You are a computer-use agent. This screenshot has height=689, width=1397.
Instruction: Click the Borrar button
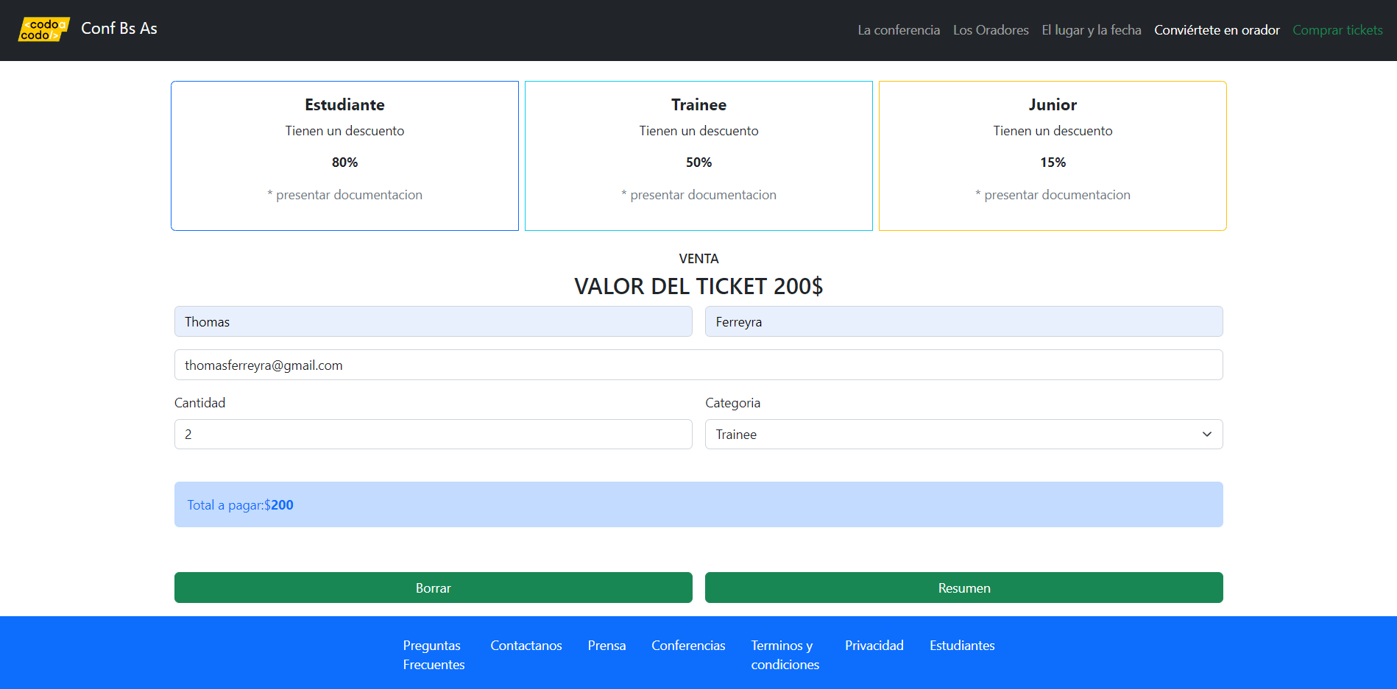[x=433, y=588]
